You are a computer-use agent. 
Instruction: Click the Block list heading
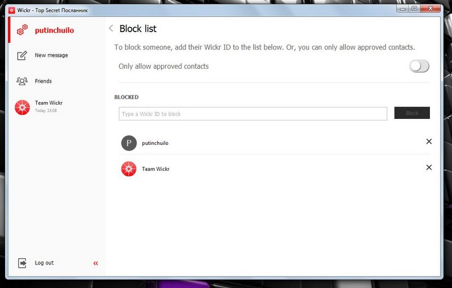138,29
